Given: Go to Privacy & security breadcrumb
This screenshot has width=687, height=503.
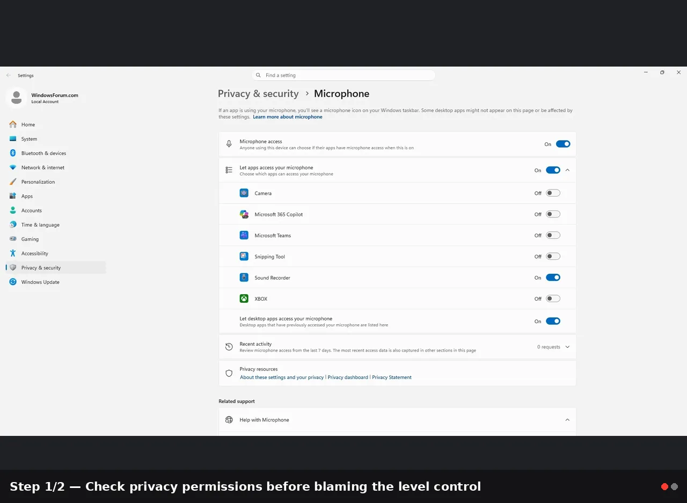Looking at the screenshot, I should coord(258,94).
